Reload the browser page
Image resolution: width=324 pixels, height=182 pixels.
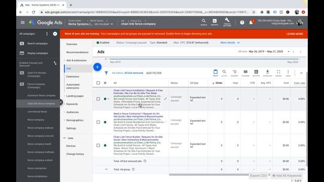(34, 12)
